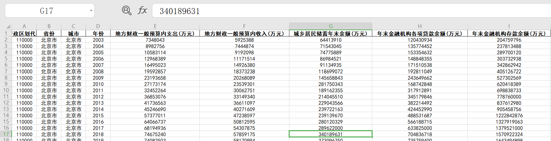This screenshot has width=551, height=141.
Task: Click cell value 1222842876
Action: pyautogui.click(x=509, y=116)
